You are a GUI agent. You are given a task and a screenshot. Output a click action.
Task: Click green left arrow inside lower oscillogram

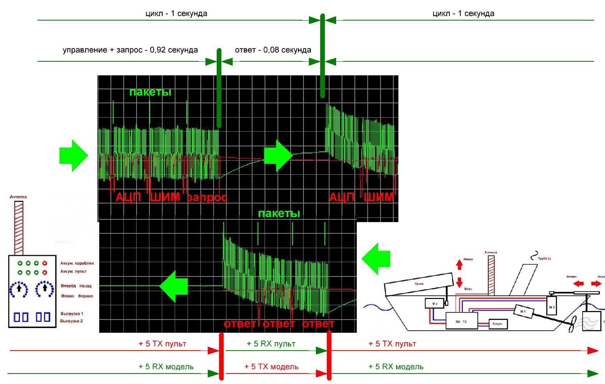(x=174, y=286)
